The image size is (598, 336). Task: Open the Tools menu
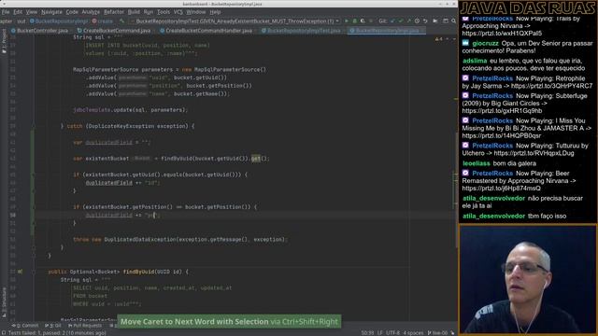pos(164,12)
